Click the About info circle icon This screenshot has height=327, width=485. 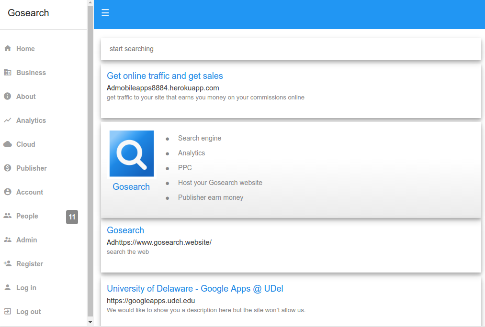click(x=8, y=97)
